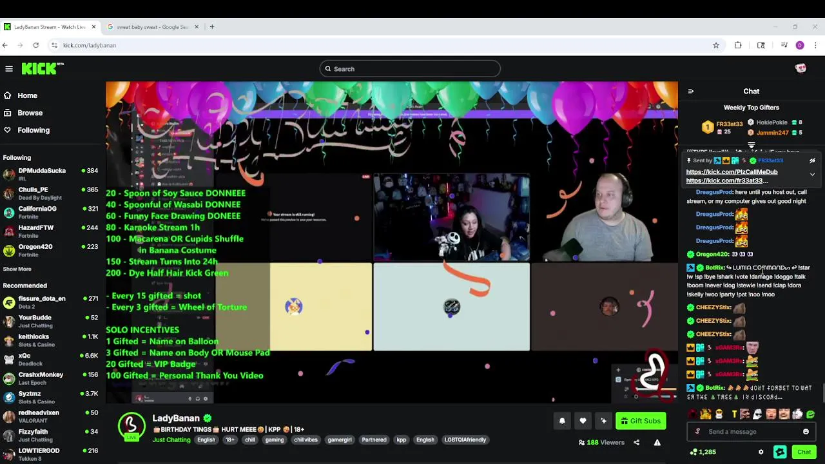Open xQc recommended channel
Image resolution: width=825 pixels, height=464 pixels.
pos(50,359)
